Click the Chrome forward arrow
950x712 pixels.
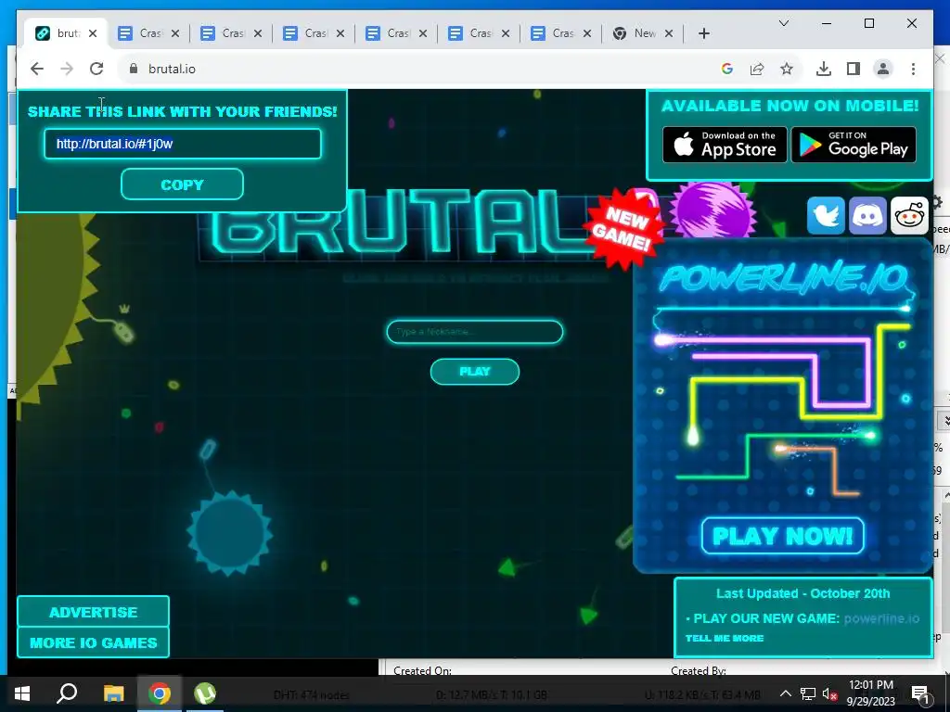point(67,69)
